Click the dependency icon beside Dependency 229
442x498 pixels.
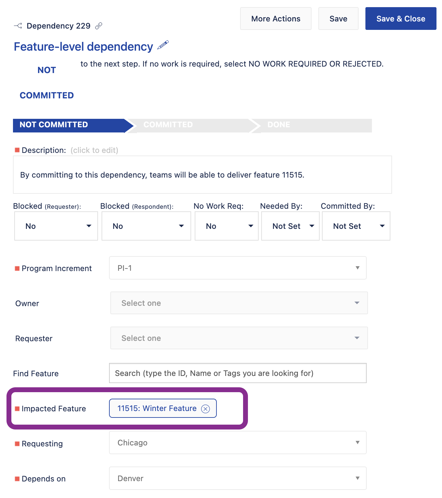tap(18, 26)
